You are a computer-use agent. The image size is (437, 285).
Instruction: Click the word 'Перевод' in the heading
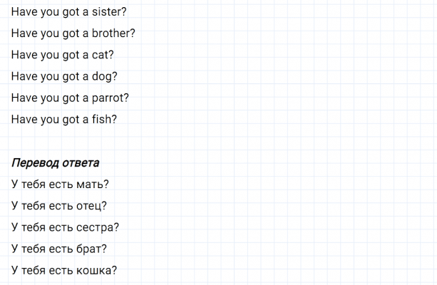(34, 163)
